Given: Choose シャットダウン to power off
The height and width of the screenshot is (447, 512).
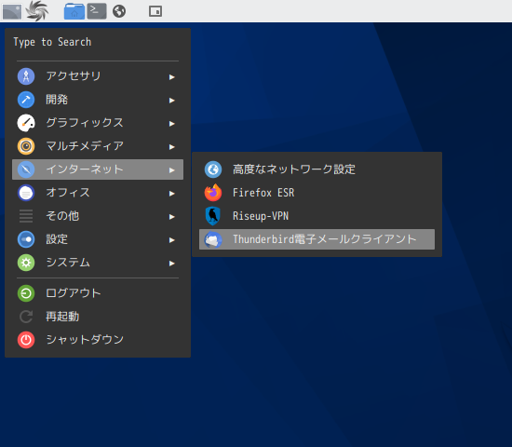Looking at the screenshot, I should 98,340.
